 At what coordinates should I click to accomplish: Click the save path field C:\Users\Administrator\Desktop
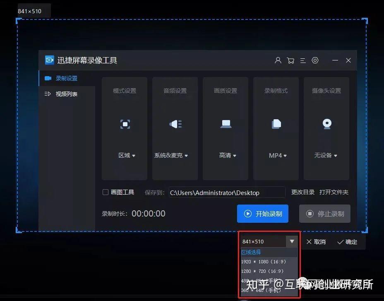click(227, 193)
